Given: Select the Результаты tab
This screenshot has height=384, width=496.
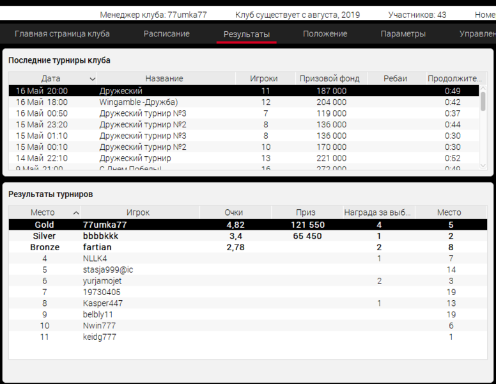Looking at the screenshot, I should (246, 35).
